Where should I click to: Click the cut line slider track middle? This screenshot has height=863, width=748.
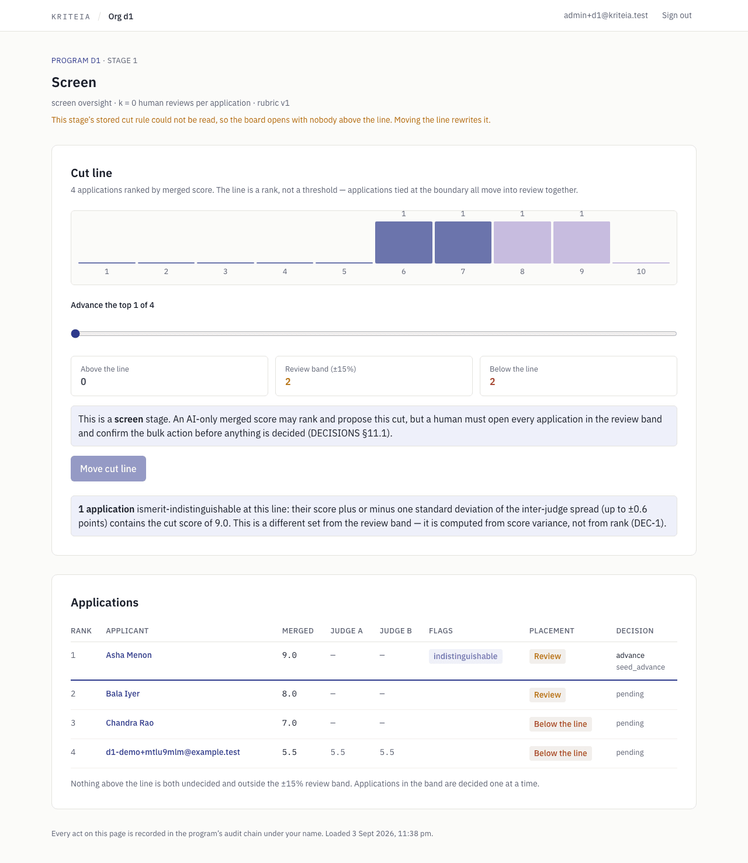374,334
